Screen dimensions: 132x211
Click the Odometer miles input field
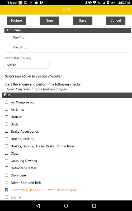click(27, 65)
